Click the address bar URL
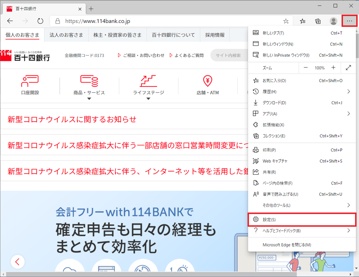 point(98,21)
